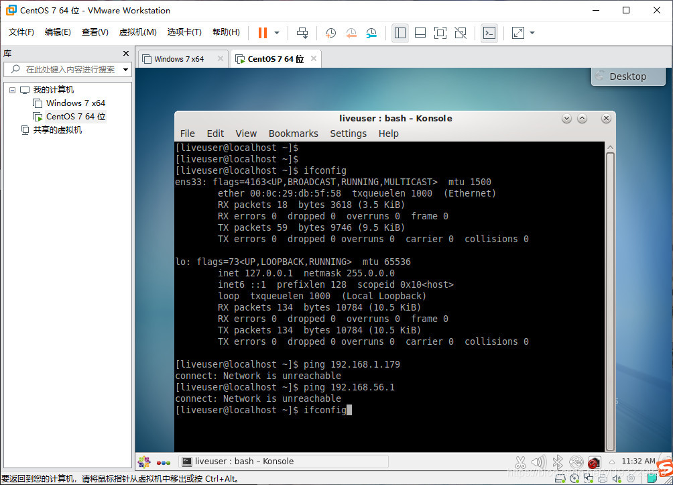The height and width of the screenshot is (485, 673).
Task: Open the device notifier USB icon
Action: (576, 462)
